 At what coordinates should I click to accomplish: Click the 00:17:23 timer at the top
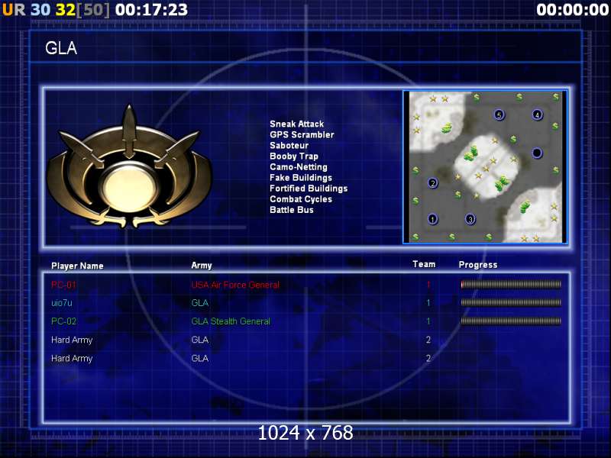pos(151,10)
